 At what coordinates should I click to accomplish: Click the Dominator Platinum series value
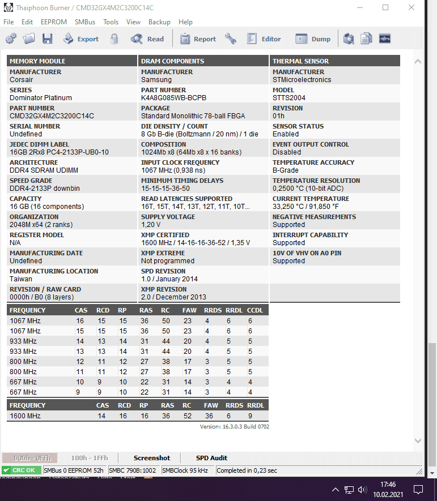click(x=41, y=98)
